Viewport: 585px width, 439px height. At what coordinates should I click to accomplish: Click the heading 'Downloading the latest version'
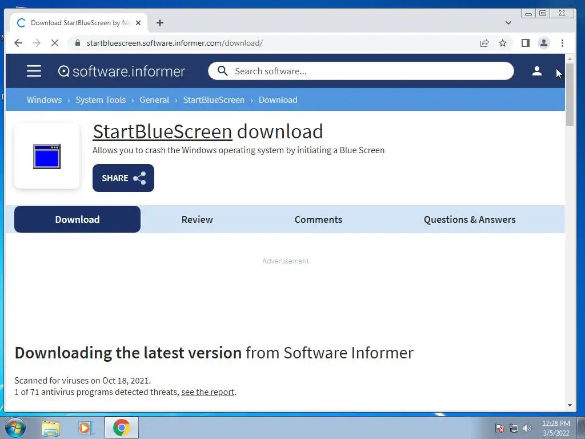[129, 353]
